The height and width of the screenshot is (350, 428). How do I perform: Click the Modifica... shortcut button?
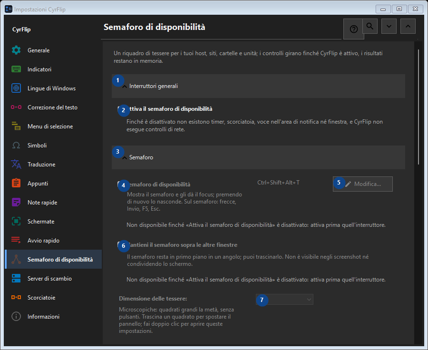[x=363, y=184]
